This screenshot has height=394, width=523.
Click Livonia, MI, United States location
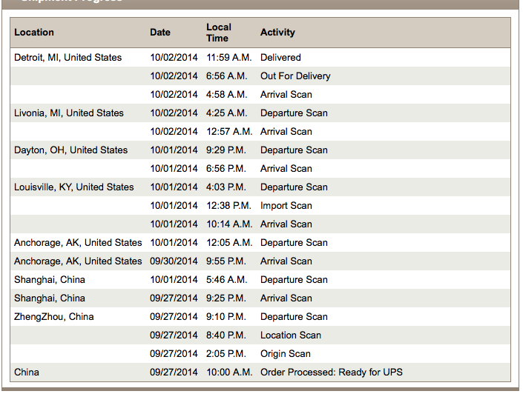pyautogui.click(x=69, y=113)
